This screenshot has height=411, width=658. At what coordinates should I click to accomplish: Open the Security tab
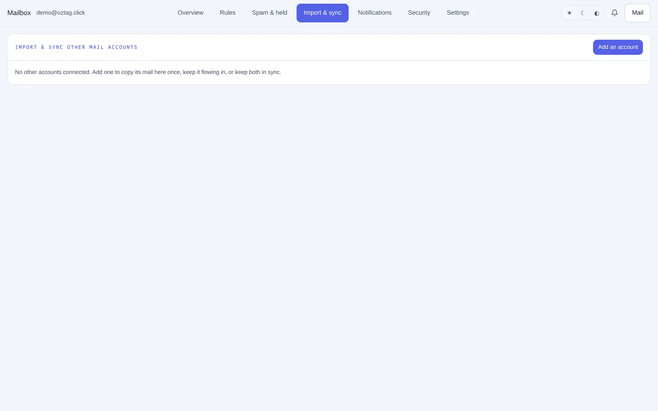(x=419, y=13)
